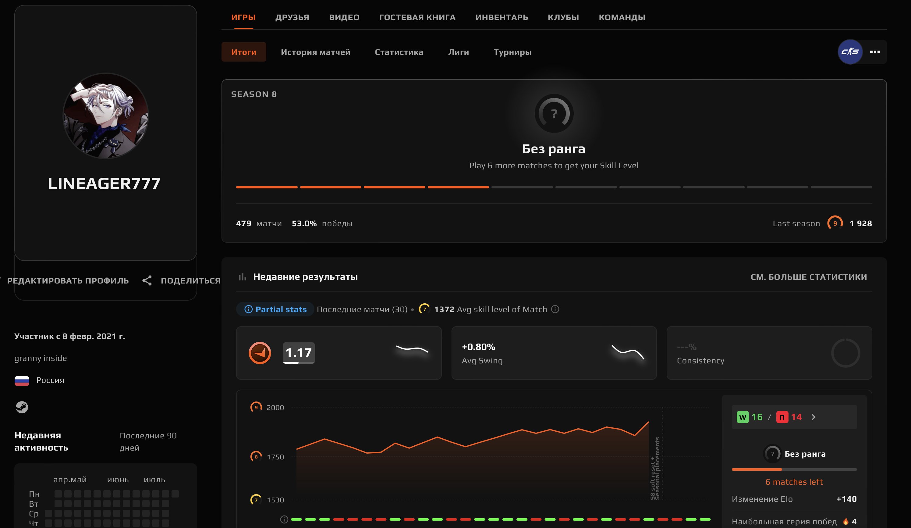Open the +0.80% Avg Swing card
The image size is (911, 528).
[x=554, y=353]
